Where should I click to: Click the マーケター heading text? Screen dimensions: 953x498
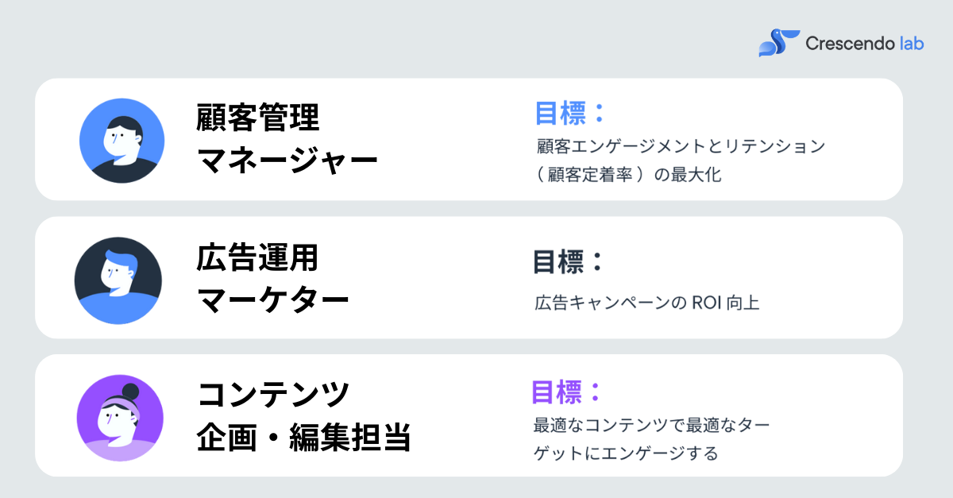(273, 301)
